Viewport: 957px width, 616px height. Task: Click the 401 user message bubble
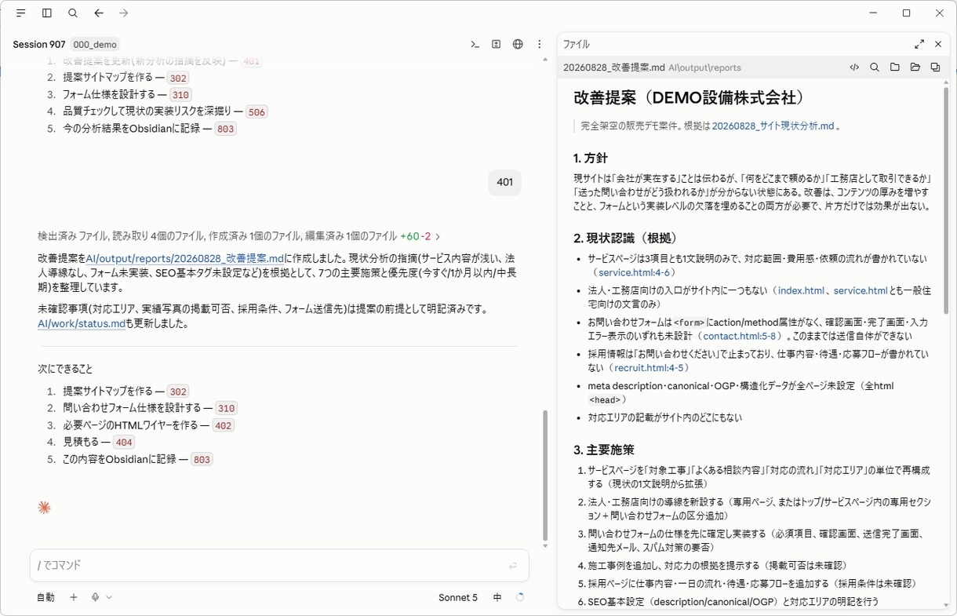[504, 182]
